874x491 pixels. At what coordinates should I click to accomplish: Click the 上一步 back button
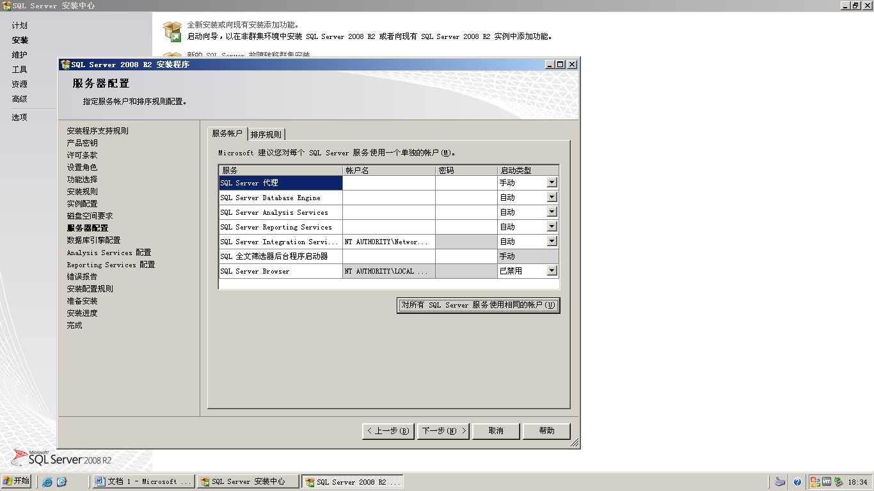[388, 431]
